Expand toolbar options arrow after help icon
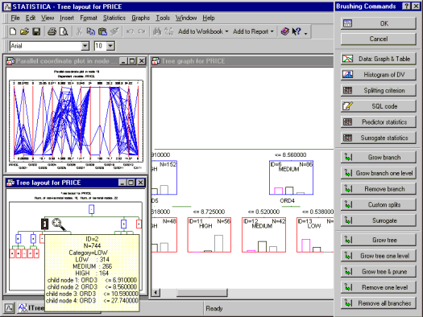Viewport: 423px width, 317px height. (x=305, y=33)
